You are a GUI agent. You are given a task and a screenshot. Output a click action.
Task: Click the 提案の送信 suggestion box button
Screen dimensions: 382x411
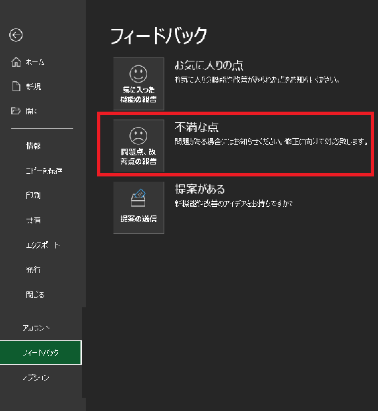point(139,207)
